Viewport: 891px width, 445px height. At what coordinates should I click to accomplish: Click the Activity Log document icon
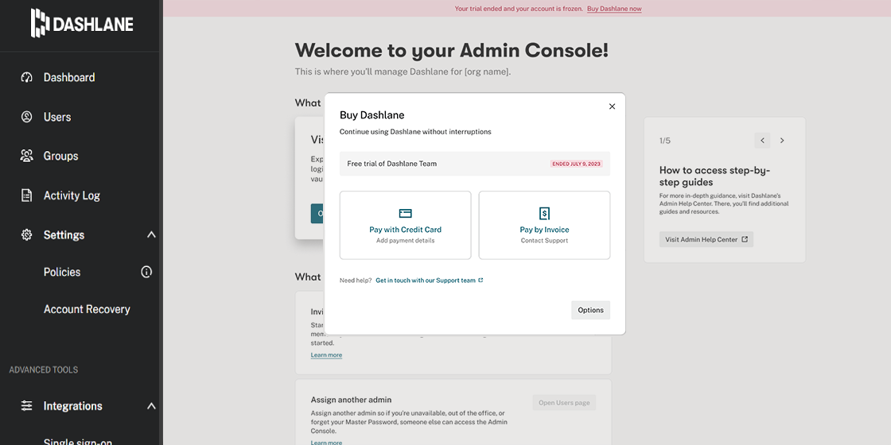[27, 195]
